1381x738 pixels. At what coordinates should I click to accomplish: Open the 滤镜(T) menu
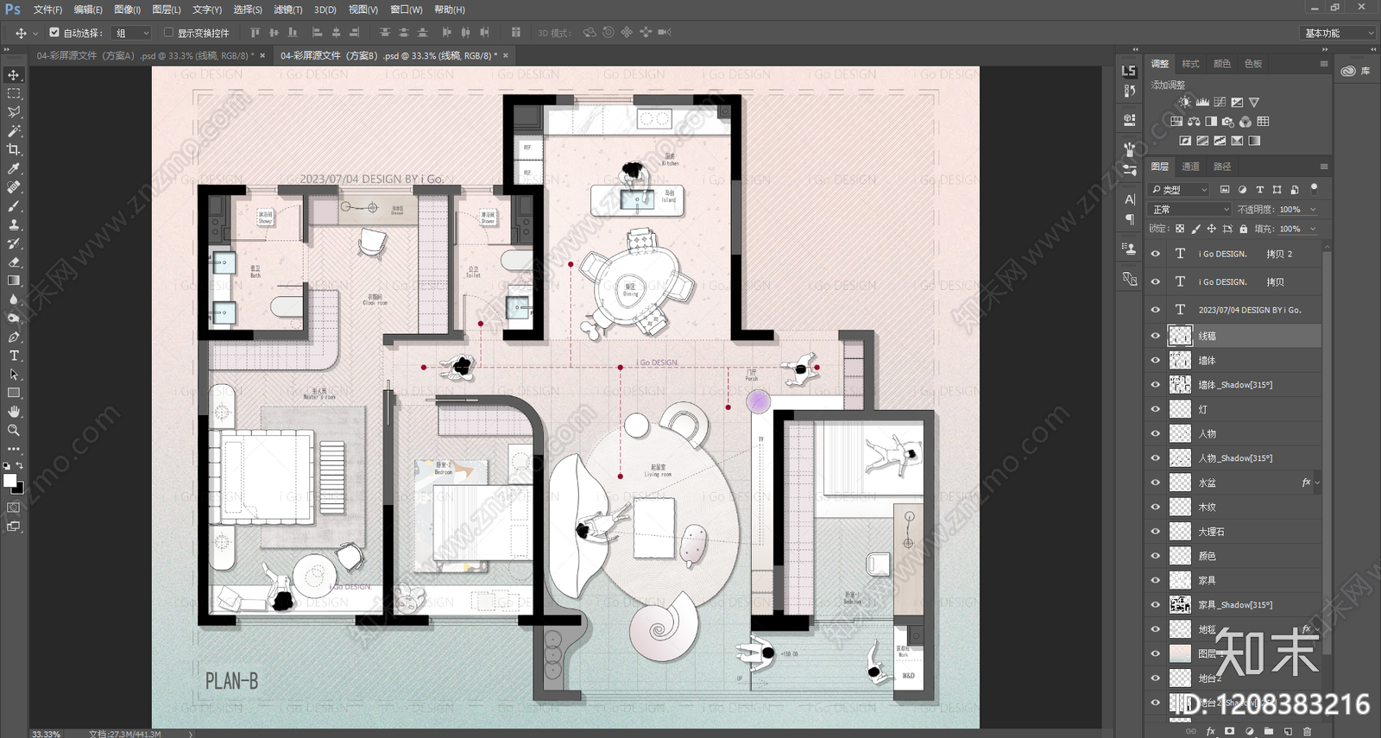(287, 9)
